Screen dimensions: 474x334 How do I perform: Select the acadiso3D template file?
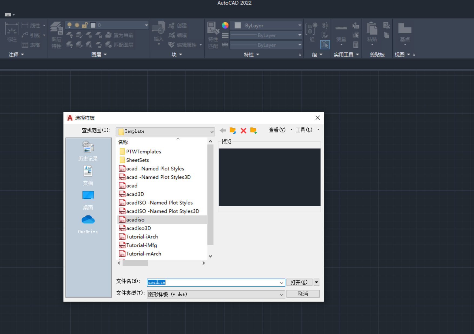pos(135,228)
